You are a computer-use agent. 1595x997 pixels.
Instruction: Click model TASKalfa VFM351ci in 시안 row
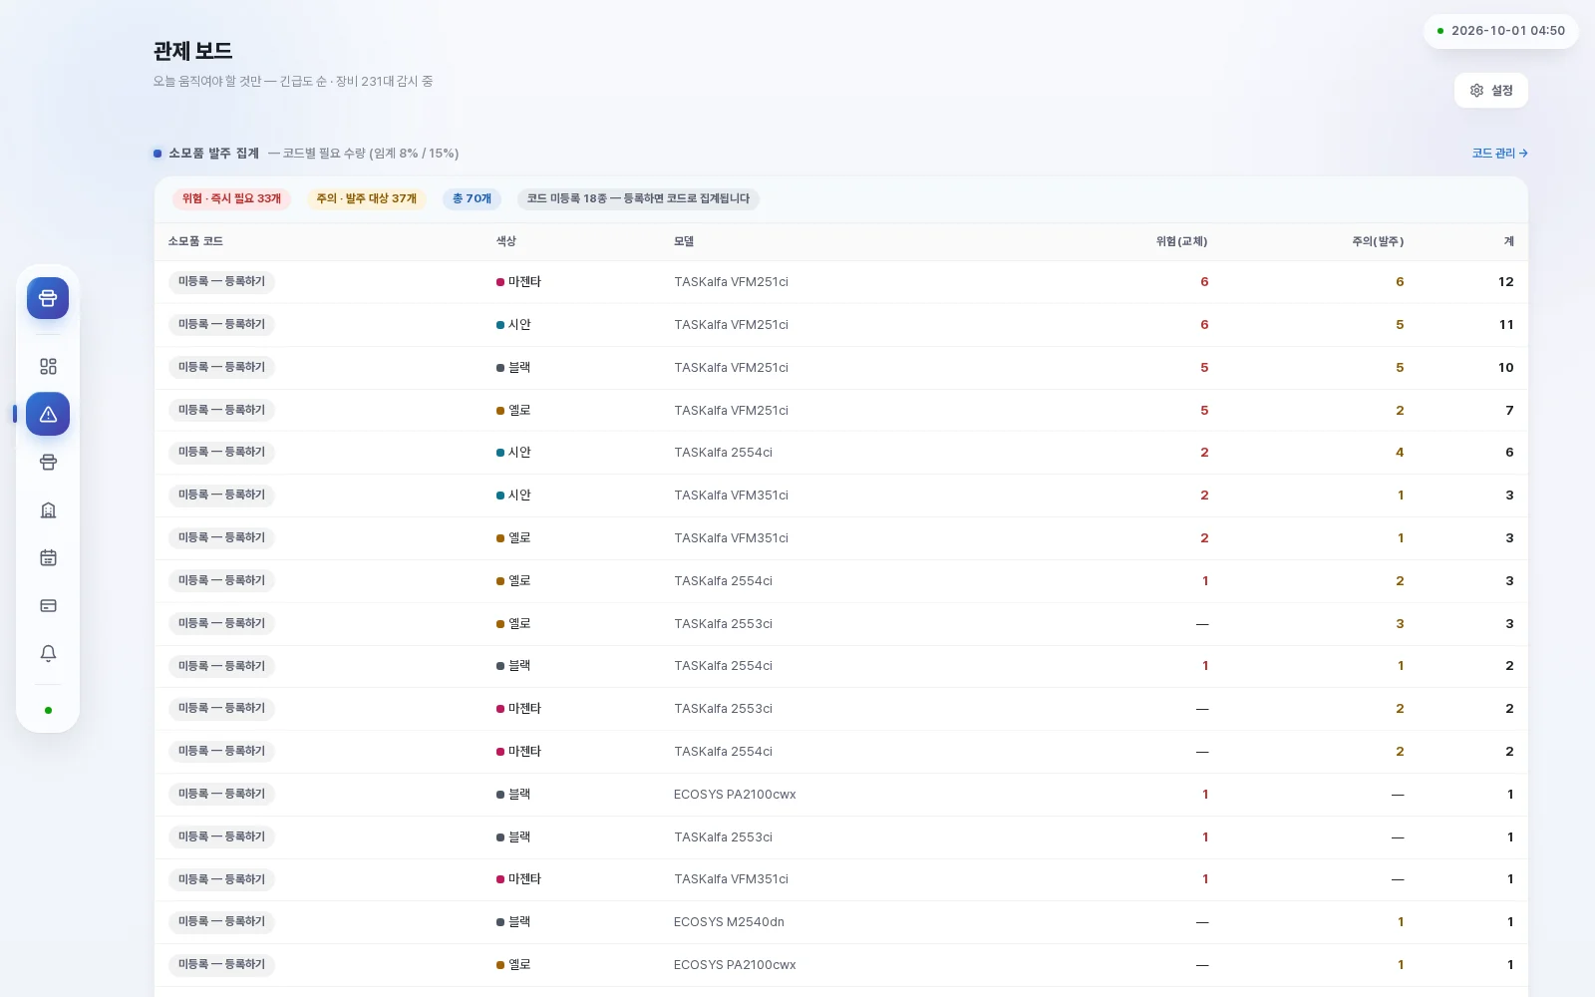(731, 496)
